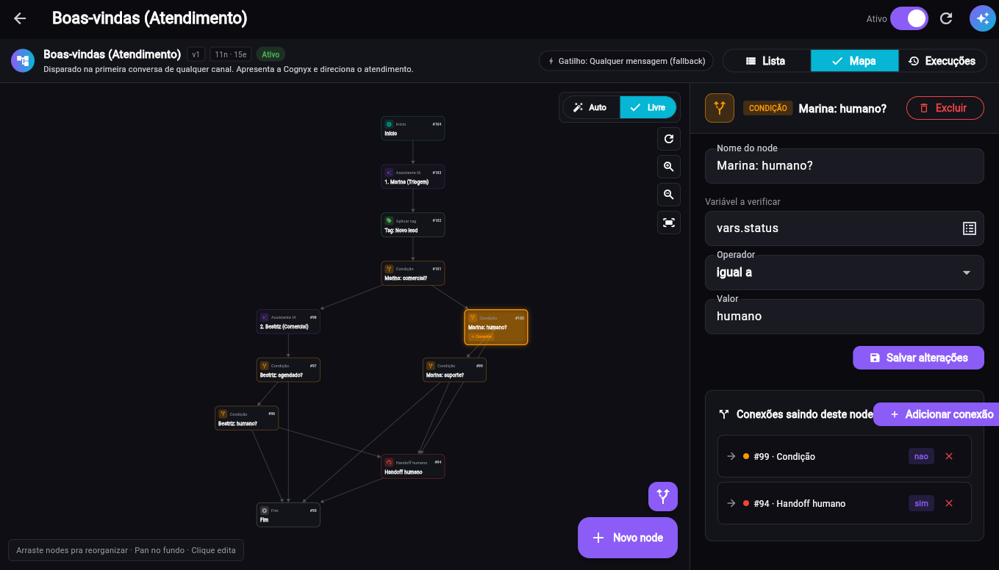Click the v1 version badge
Screen dimensions: 999x570
tap(196, 54)
